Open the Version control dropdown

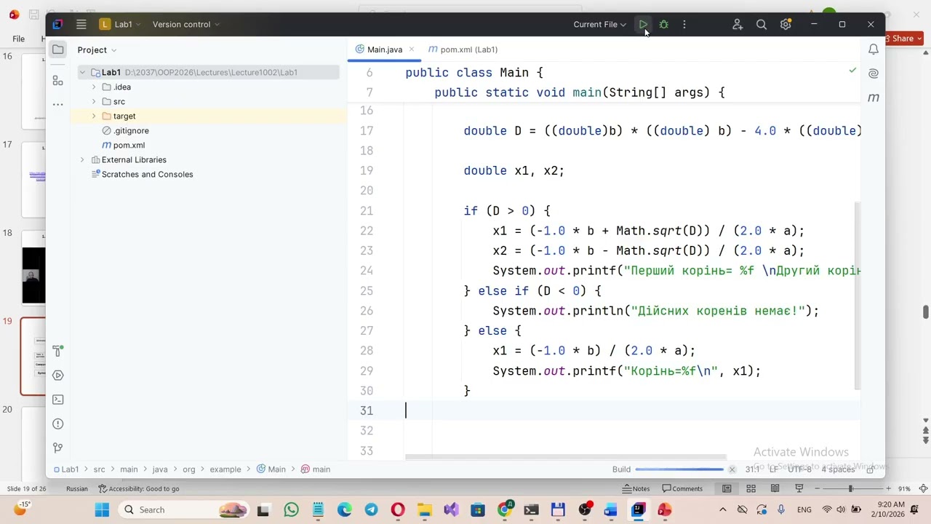[x=186, y=24]
